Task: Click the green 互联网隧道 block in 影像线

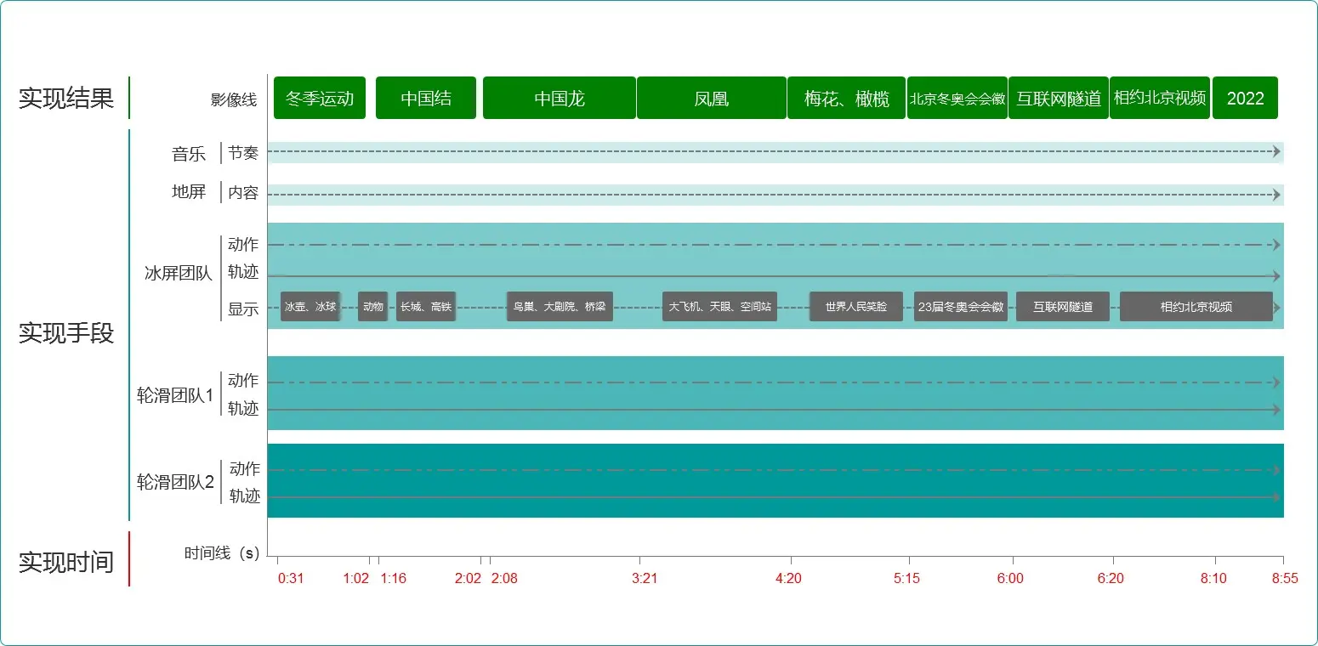Action: coord(1059,98)
